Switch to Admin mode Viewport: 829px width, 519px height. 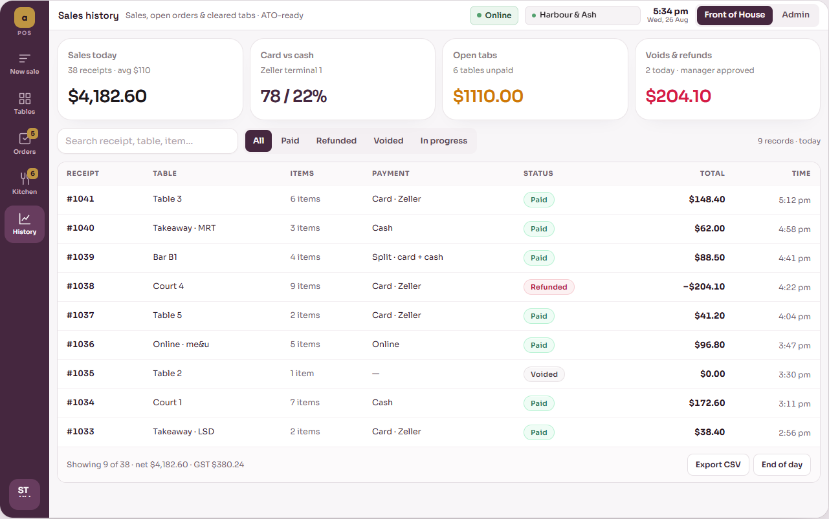[795, 15]
